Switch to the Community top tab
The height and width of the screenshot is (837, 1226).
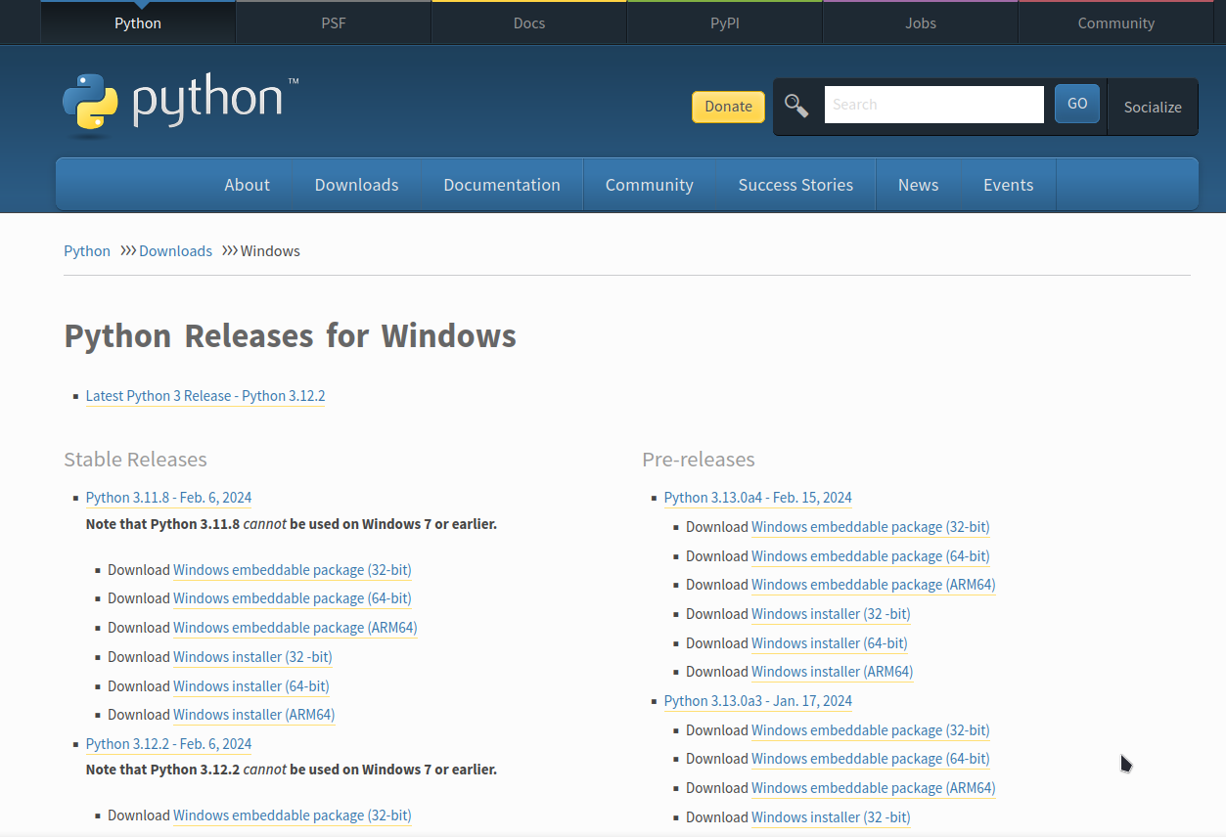point(1116,22)
